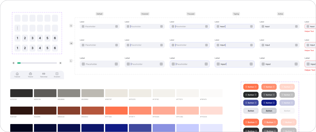This screenshot has height=132, width=316.
Task: Select the Focused state tag
Action: pyautogui.click(x=191, y=14)
